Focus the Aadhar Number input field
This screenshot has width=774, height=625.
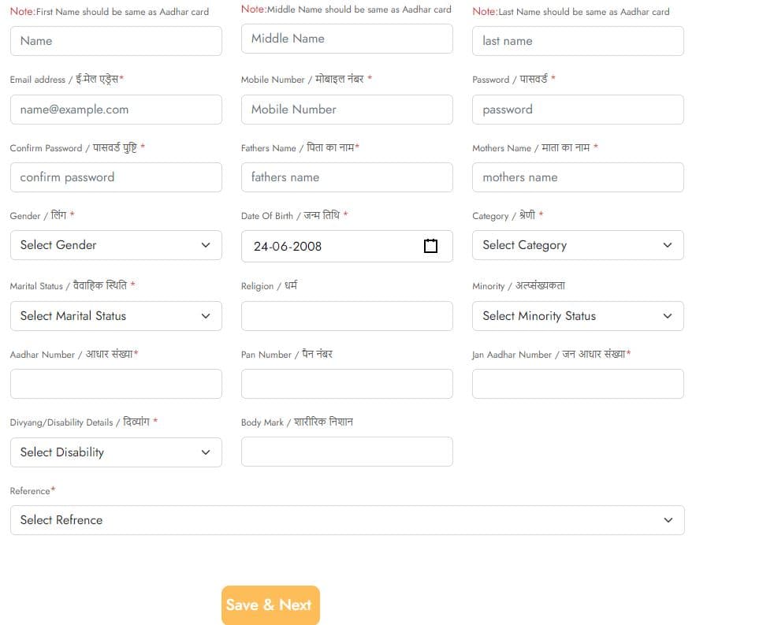pyautogui.click(x=116, y=384)
